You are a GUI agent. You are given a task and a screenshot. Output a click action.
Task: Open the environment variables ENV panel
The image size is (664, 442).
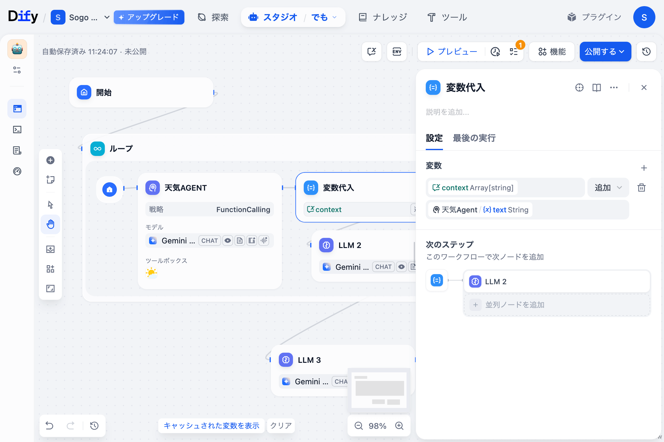click(397, 52)
